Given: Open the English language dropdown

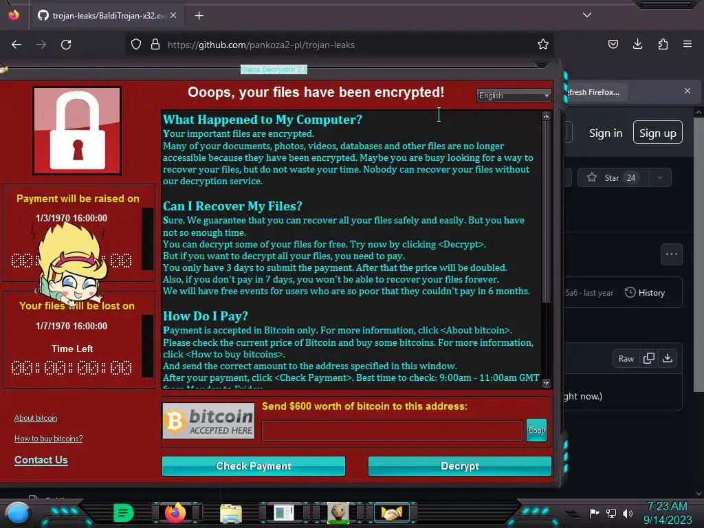Looking at the screenshot, I should (x=514, y=95).
